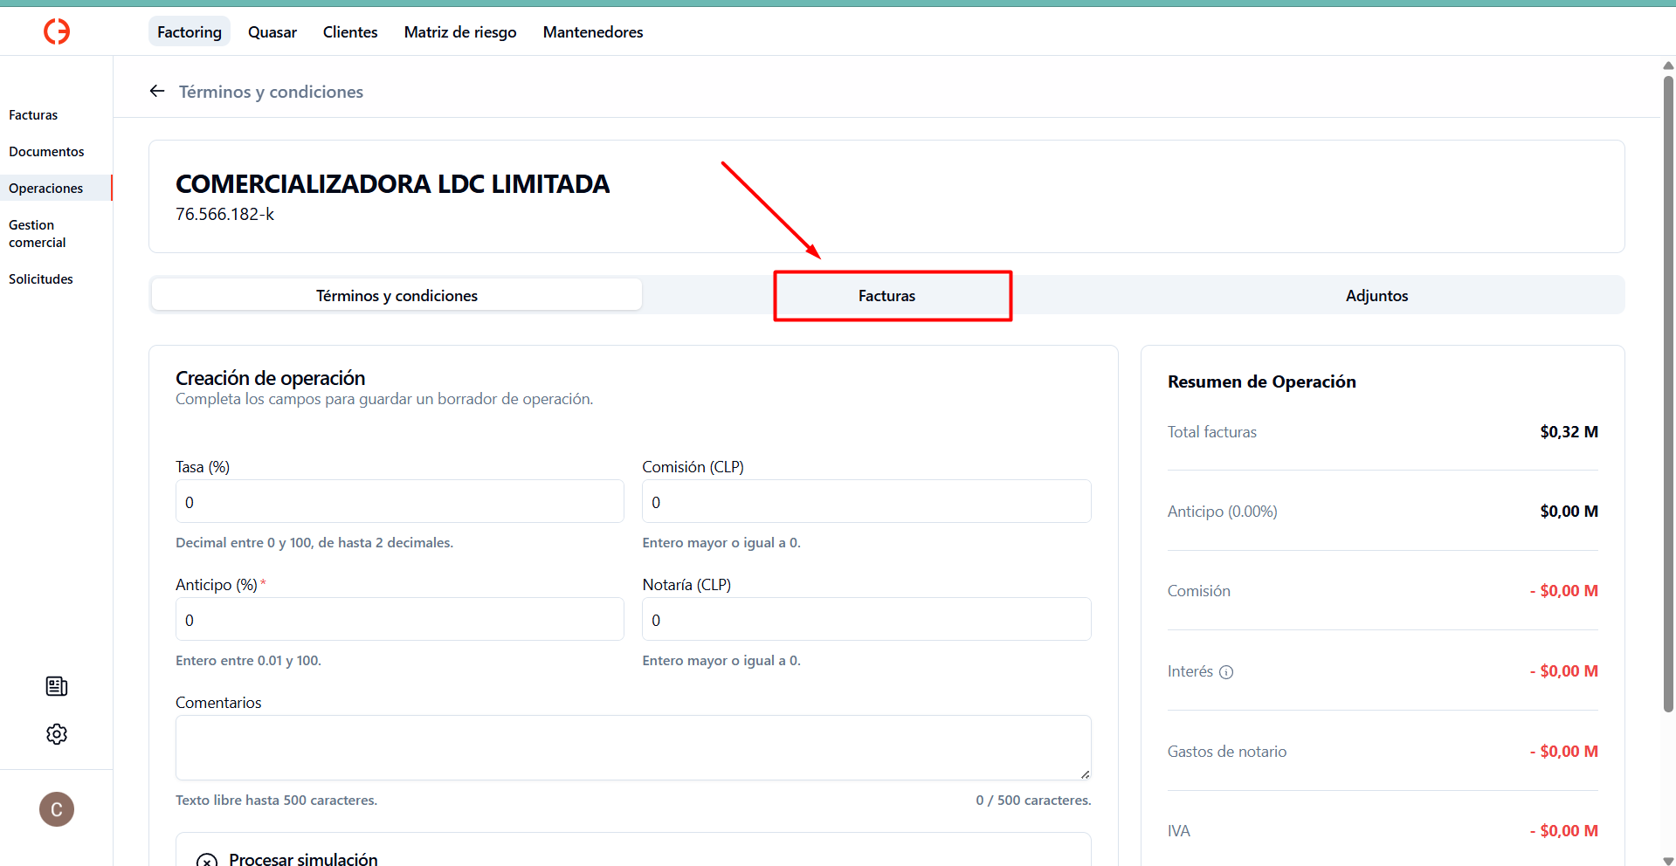Open the Quasar top menu
The height and width of the screenshot is (866, 1676).
(x=272, y=32)
